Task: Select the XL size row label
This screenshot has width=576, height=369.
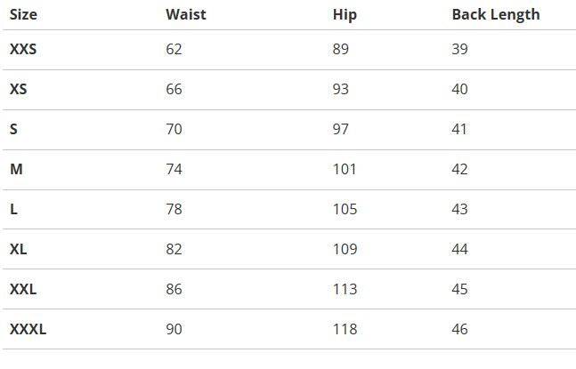Action: click(x=18, y=249)
